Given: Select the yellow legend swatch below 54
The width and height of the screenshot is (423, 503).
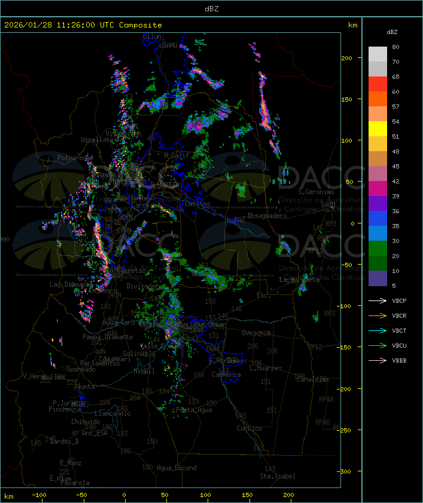Looking at the screenshot, I should [x=378, y=129].
